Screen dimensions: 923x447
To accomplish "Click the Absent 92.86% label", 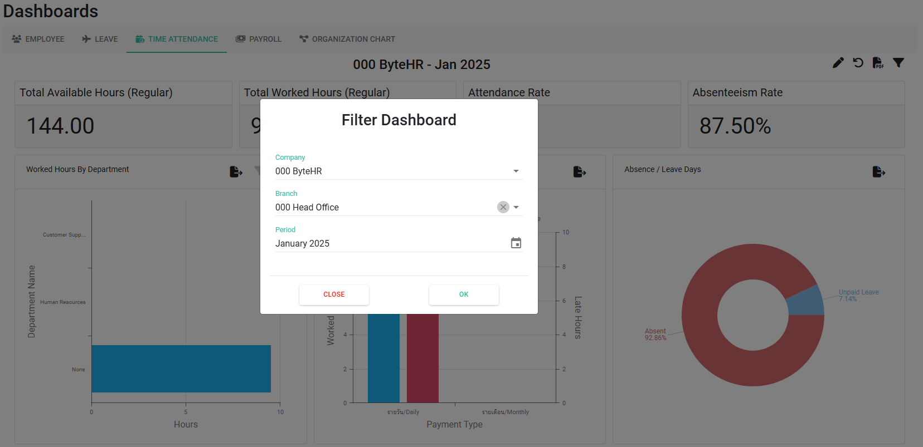I will [655, 335].
